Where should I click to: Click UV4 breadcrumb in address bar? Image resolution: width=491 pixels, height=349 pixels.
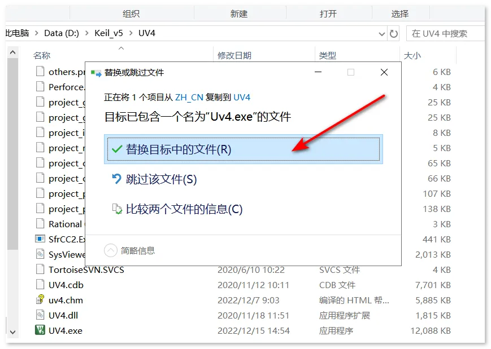(147, 33)
